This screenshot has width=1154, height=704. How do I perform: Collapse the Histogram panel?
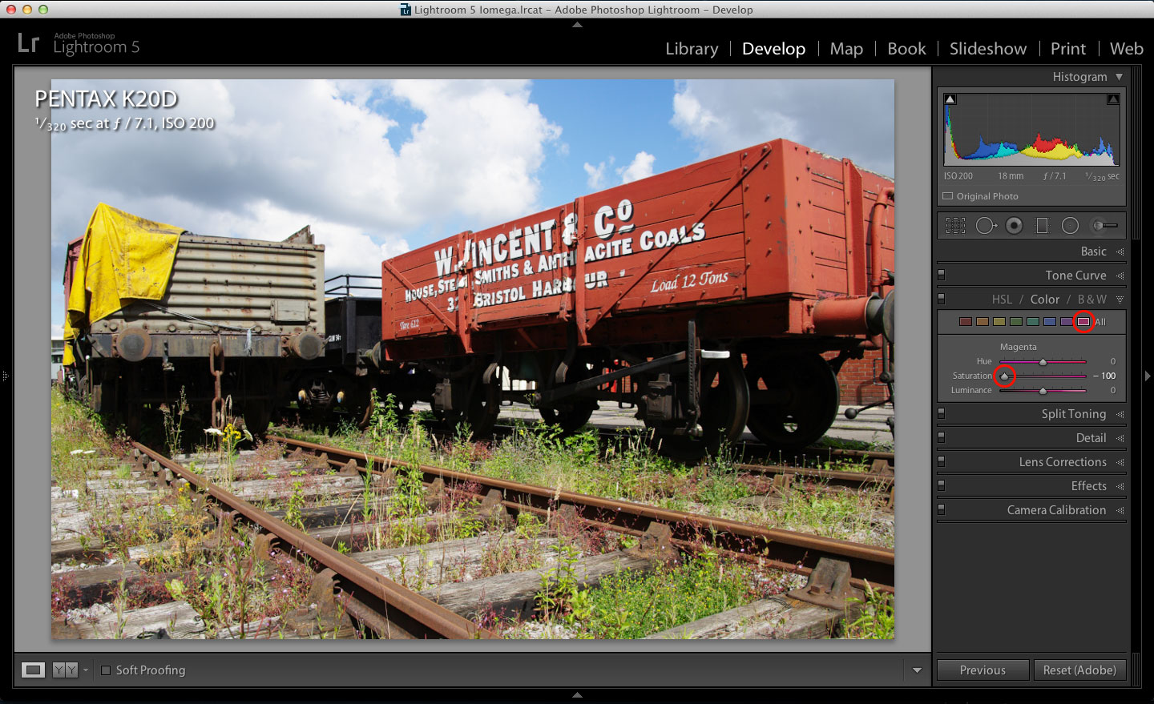point(1119,77)
